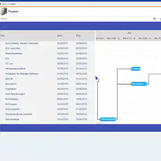Image resolution: width=161 pixels, height=161 pixels.
Task: Sort by the End column header
Action: (78, 36)
